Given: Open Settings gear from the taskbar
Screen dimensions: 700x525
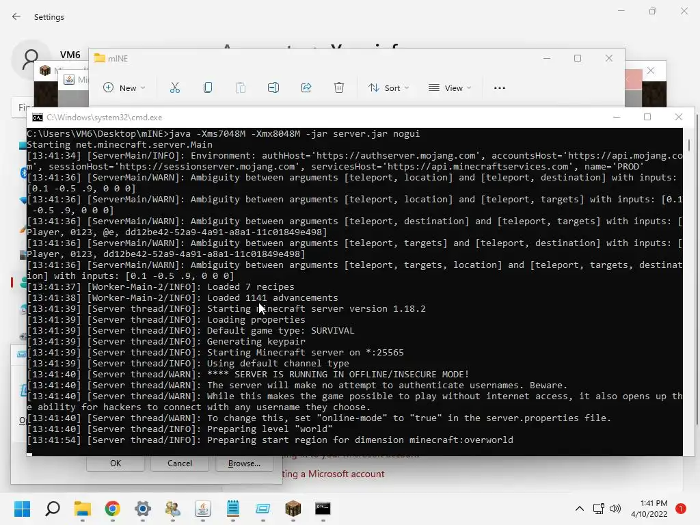Looking at the screenshot, I should 143,509.
